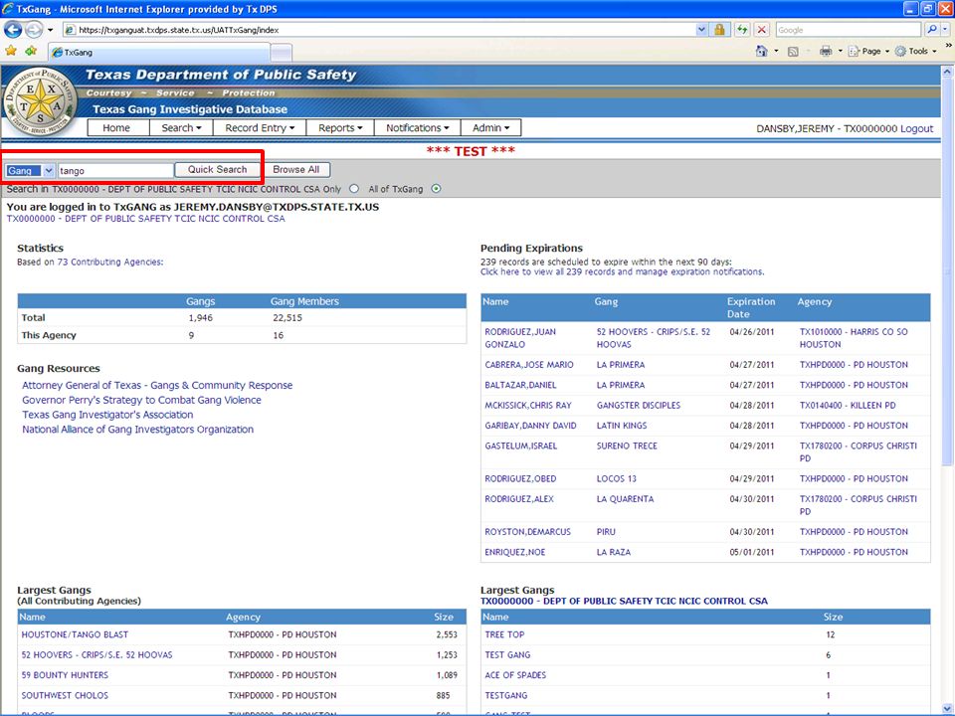Click the vertical scrollbar thumb
955x716 pixels.
pos(947,270)
